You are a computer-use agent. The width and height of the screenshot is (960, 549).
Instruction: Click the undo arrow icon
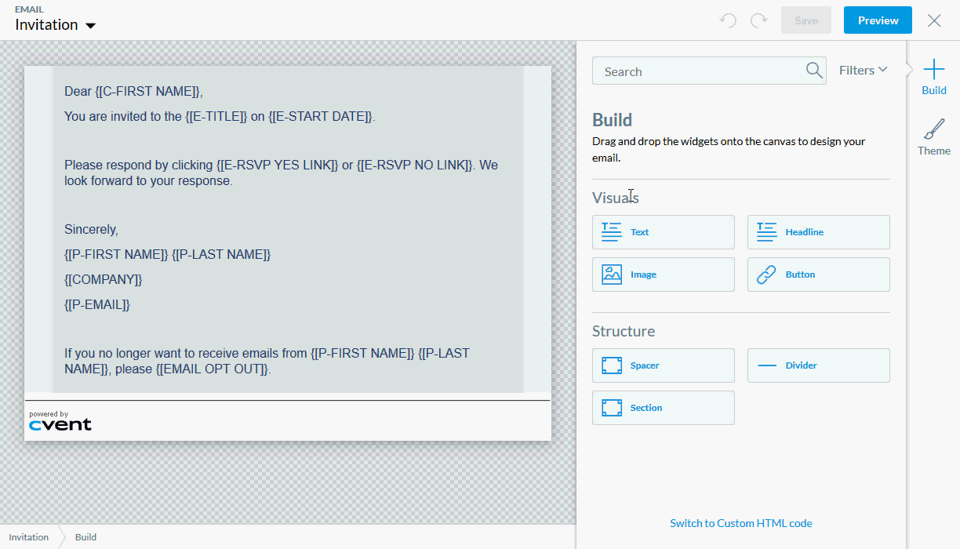click(x=728, y=21)
